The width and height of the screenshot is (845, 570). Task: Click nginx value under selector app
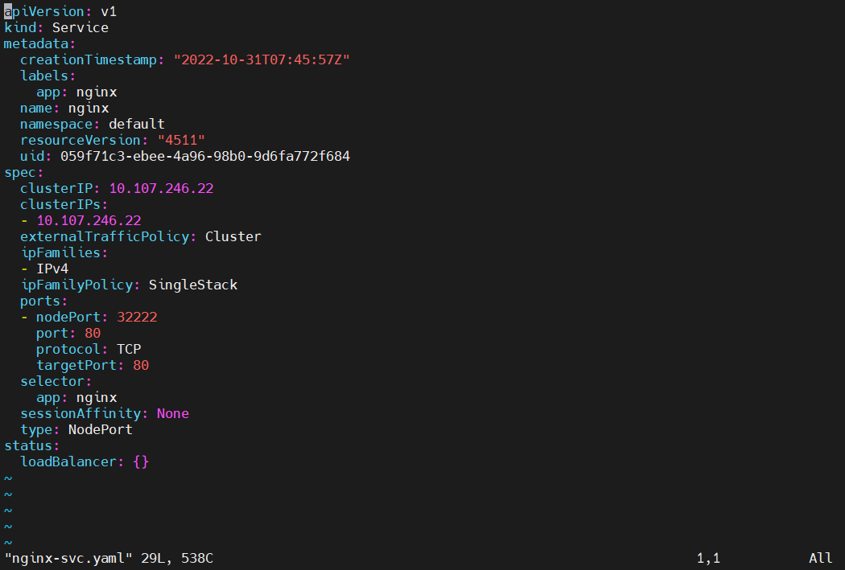pos(97,398)
